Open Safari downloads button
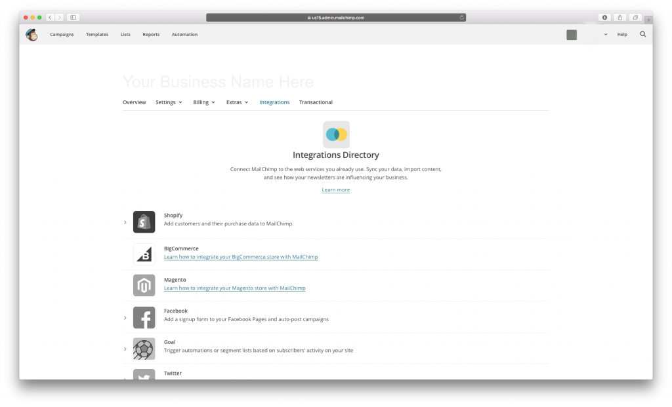This screenshot has height=407, width=672. tap(604, 18)
